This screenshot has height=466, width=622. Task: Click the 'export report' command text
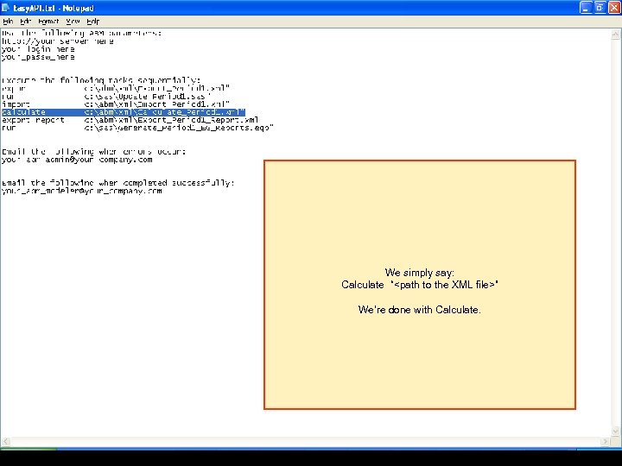coord(33,120)
